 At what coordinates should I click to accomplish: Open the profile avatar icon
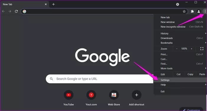coord(199,11)
